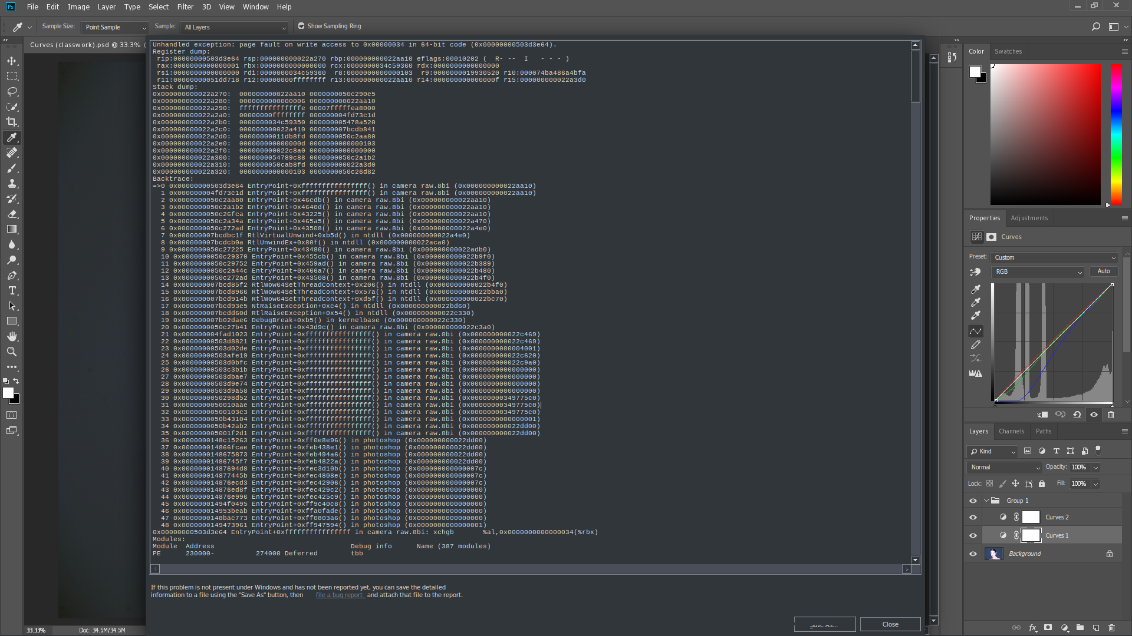Reset Curves adjustment to defaults icon
Viewport: 1132px width, 636px height.
(1077, 415)
